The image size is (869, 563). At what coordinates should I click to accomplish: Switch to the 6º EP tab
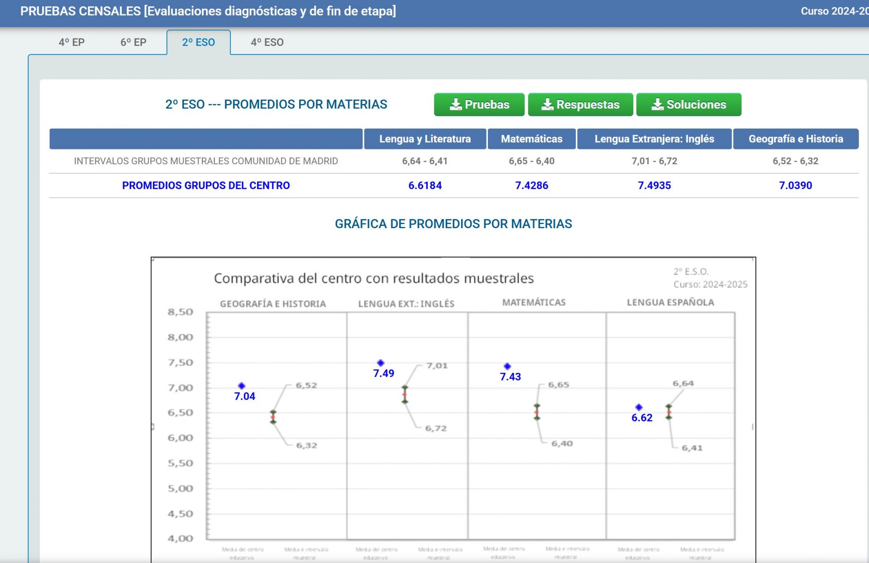[133, 42]
